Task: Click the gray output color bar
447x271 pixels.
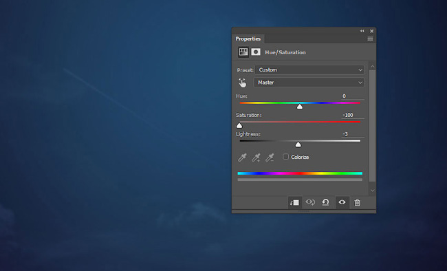Action: tap(300, 180)
